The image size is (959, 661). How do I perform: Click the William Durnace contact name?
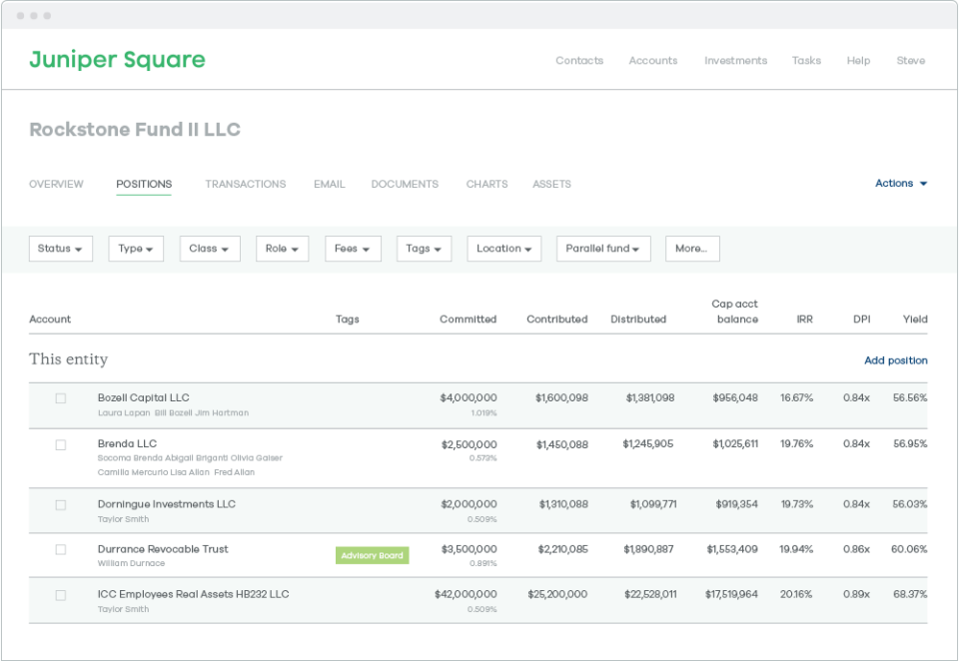tap(131, 563)
